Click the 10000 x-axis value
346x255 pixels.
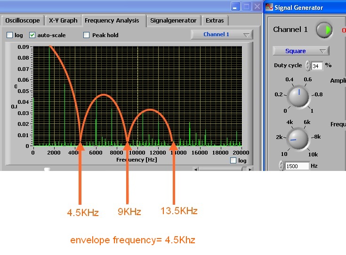[x=137, y=153]
